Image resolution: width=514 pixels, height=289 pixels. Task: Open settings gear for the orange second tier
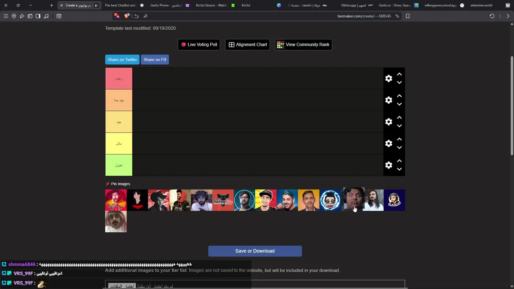coord(388,100)
